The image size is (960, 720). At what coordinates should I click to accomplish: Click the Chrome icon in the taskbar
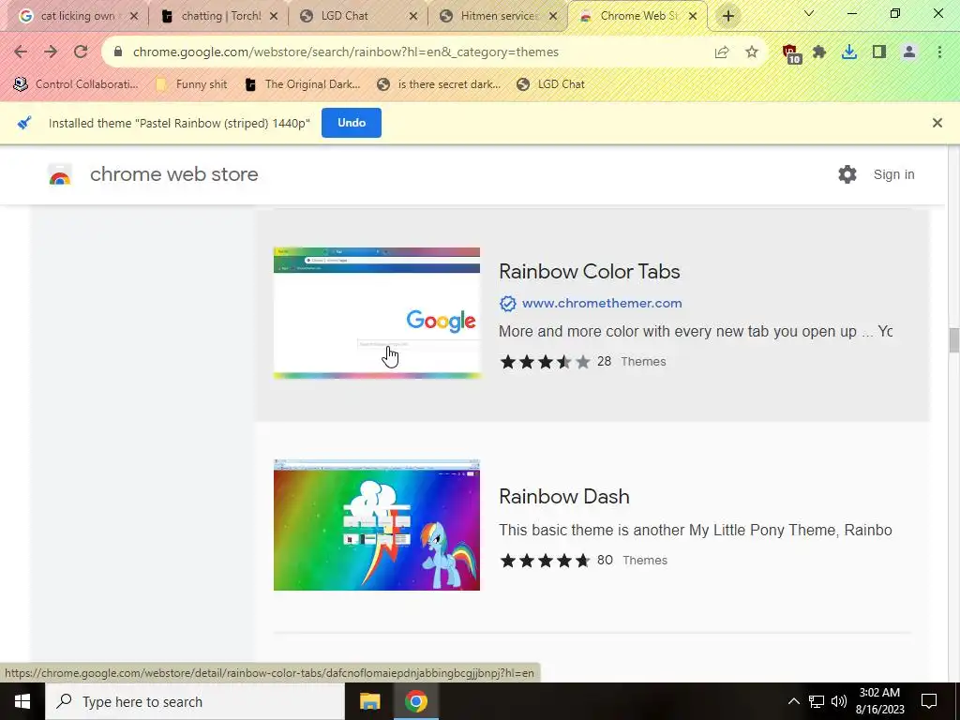pos(415,701)
